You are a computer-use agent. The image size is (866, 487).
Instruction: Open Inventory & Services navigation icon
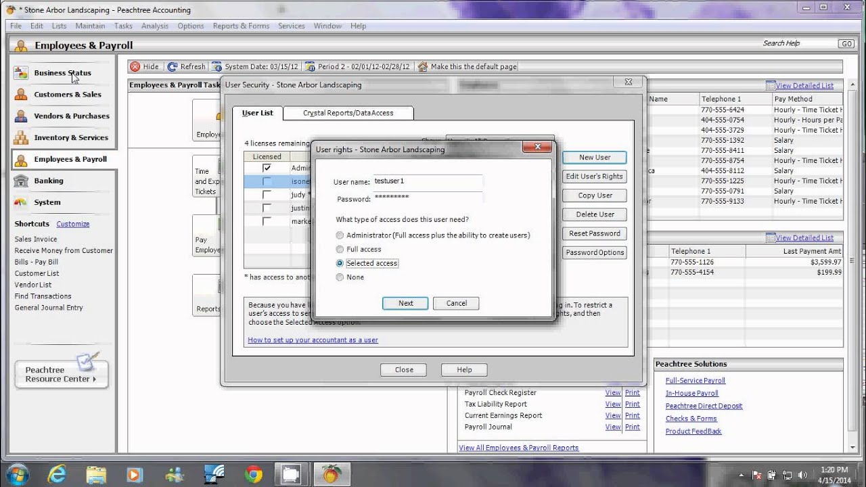point(21,138)
